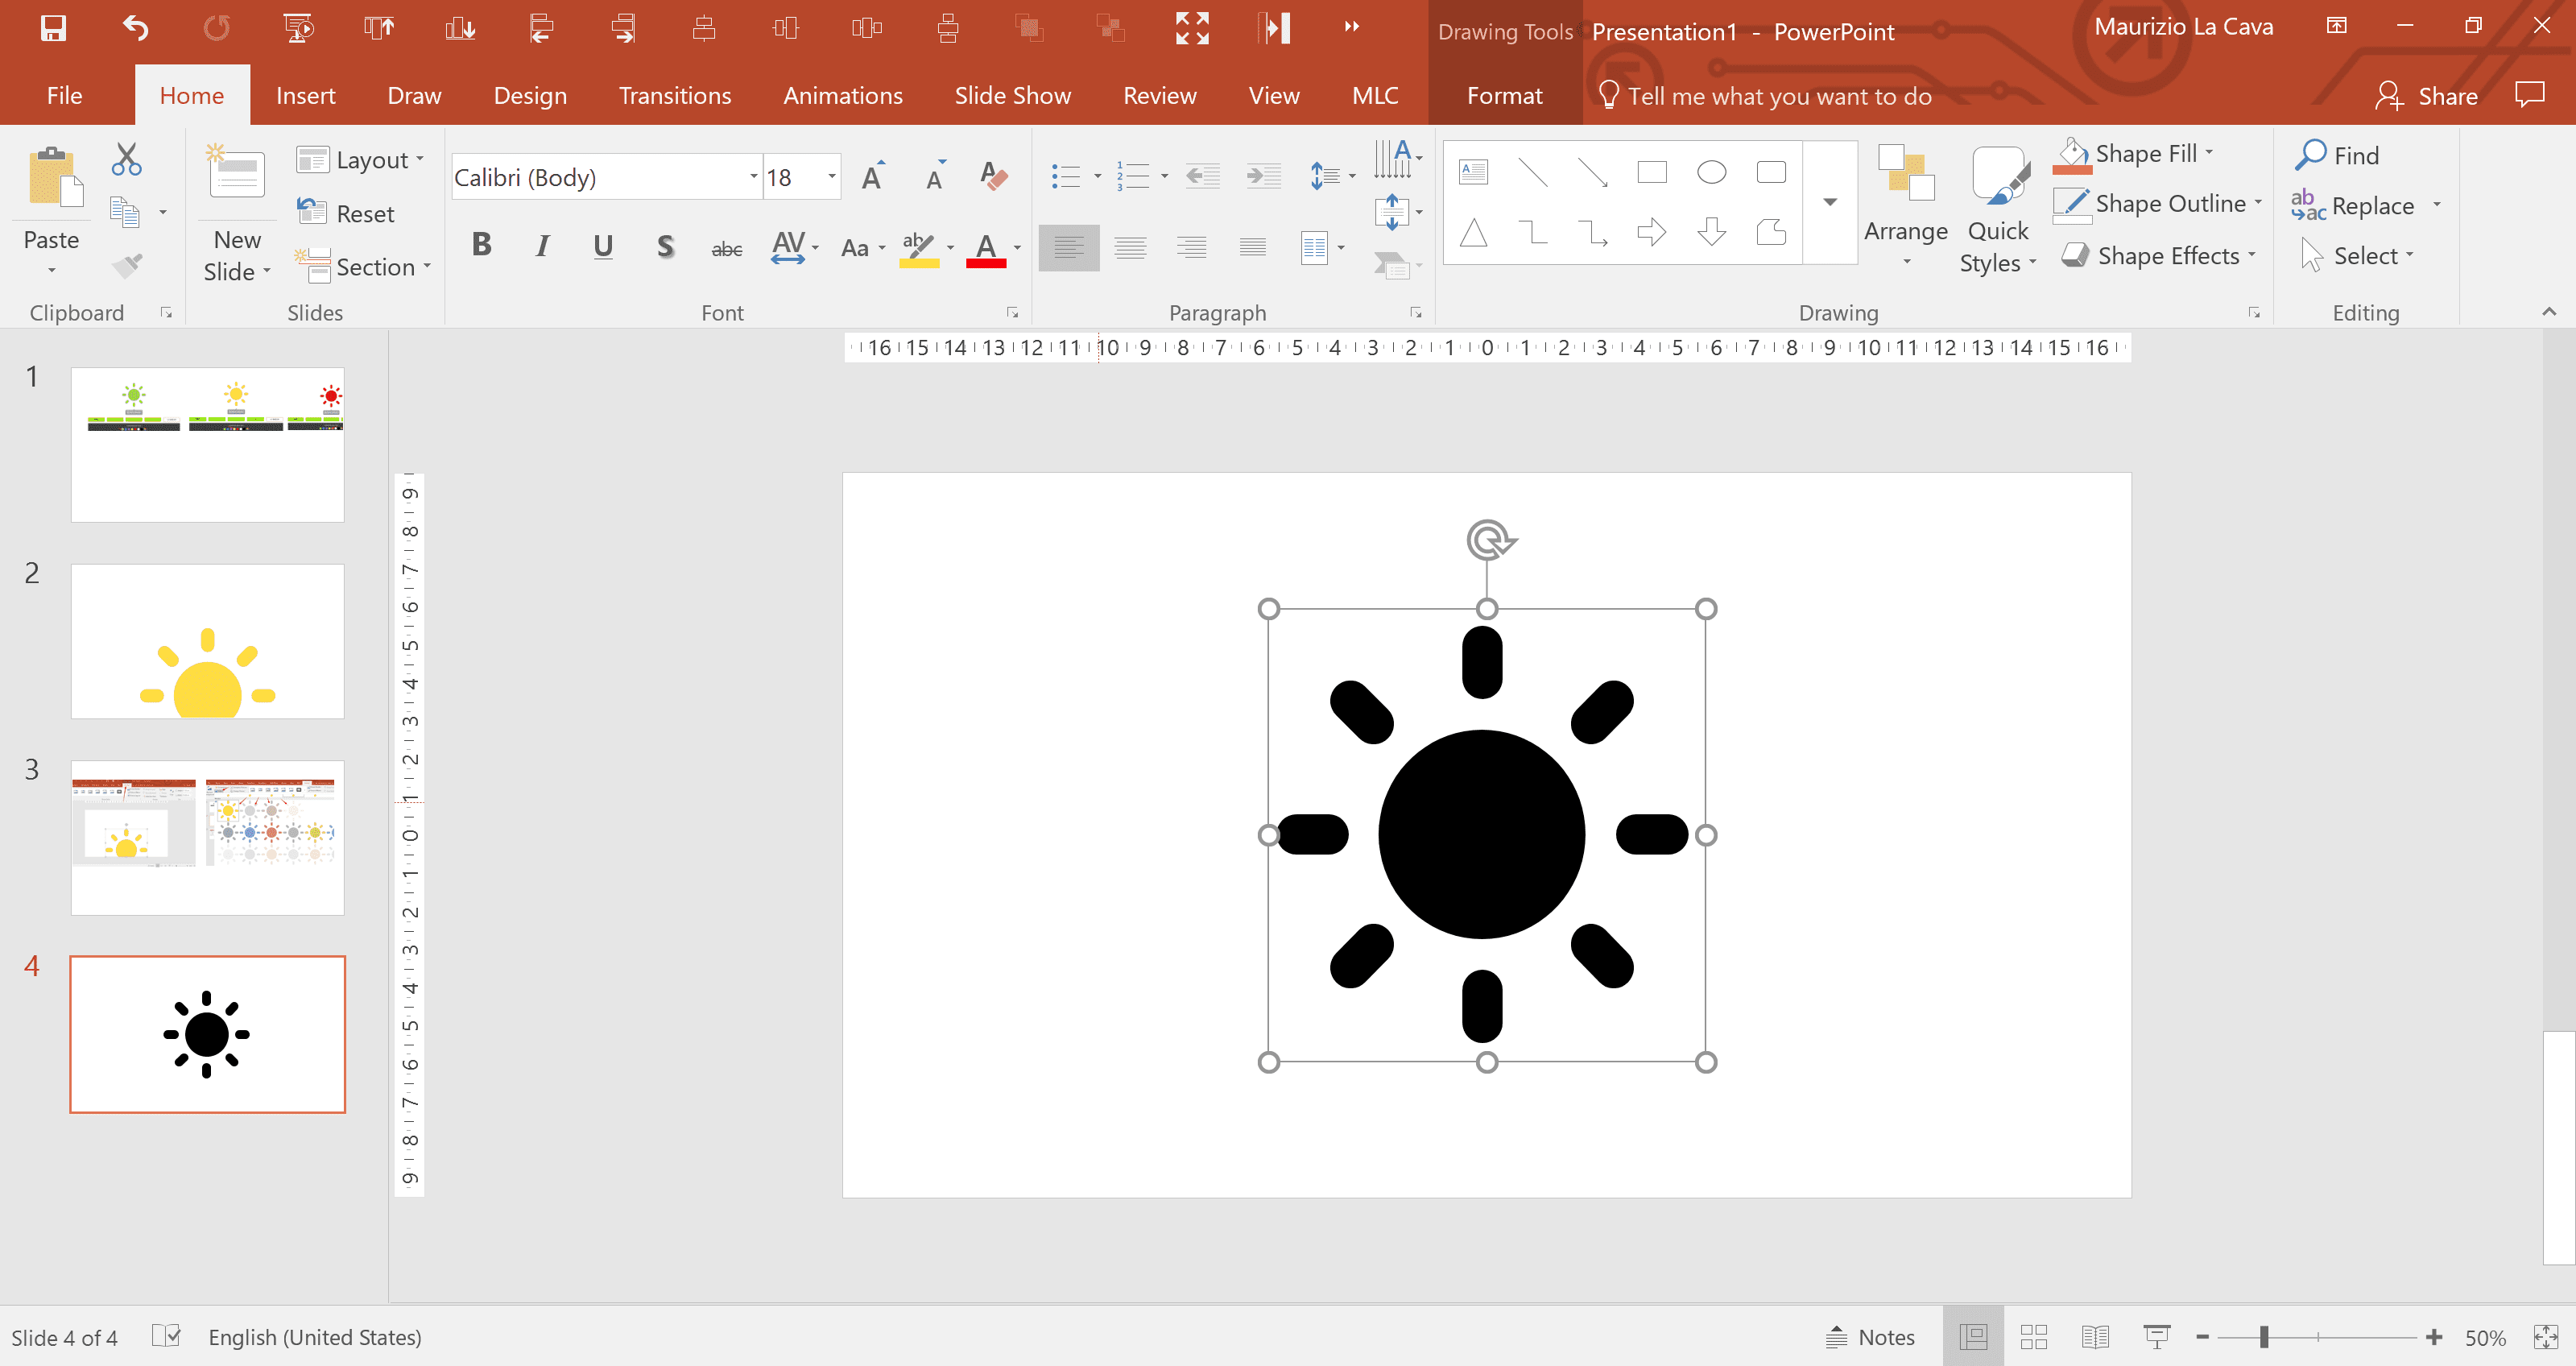Click the Format Painter icon

(127, 264)
